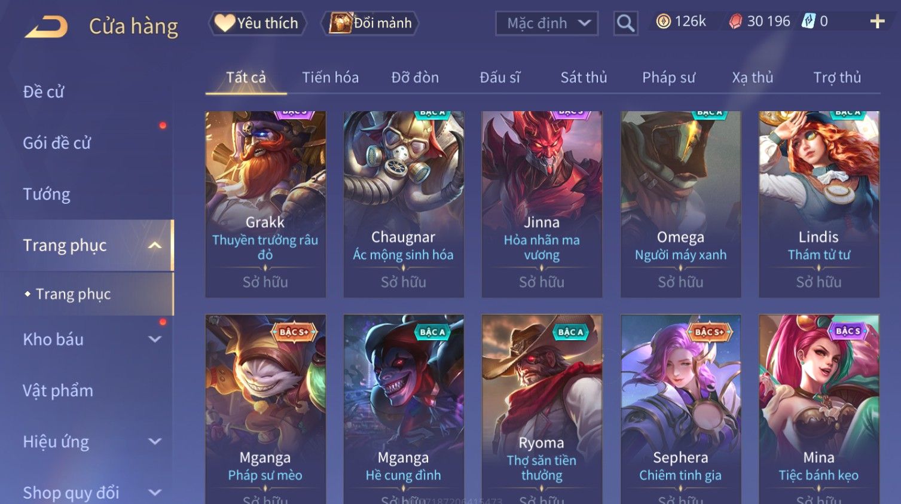901x504 pixels.
Task: Open Sephera Chiêm tinh gia skin card
Action: click(680, 409)
